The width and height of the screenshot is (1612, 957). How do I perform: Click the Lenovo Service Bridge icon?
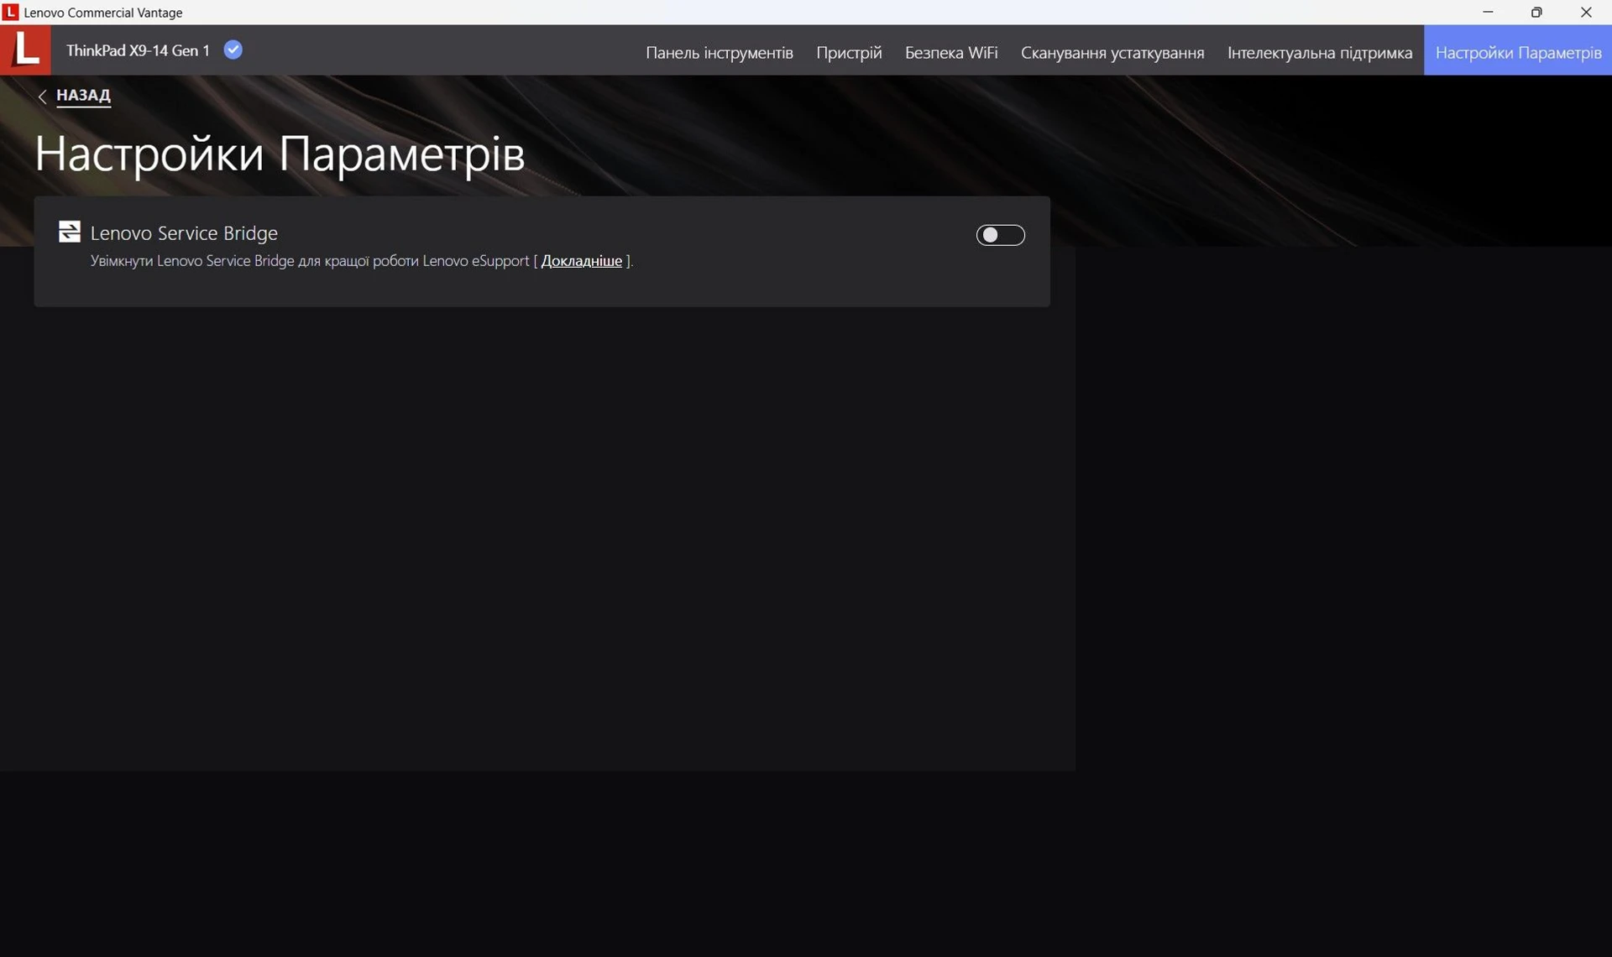pyautogui.click(x=70, y=232)
